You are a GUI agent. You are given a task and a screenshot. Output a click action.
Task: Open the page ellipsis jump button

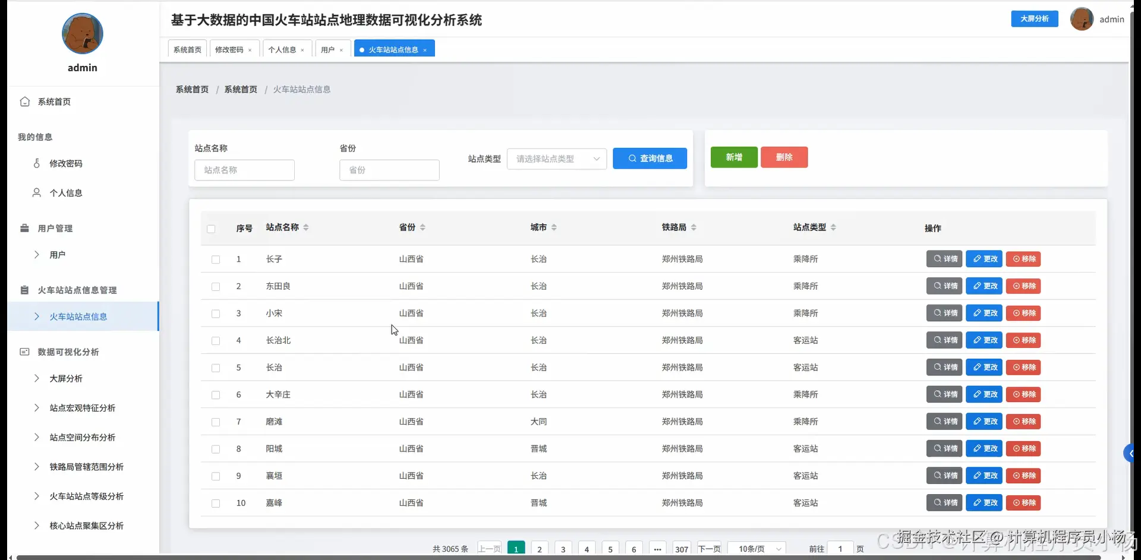click(x=657, y=549)
